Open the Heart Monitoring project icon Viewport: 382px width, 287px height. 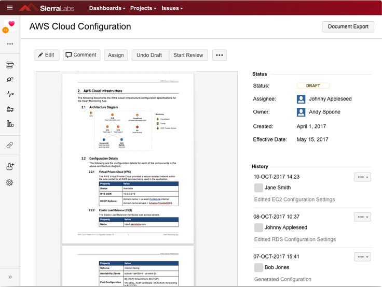10,26
